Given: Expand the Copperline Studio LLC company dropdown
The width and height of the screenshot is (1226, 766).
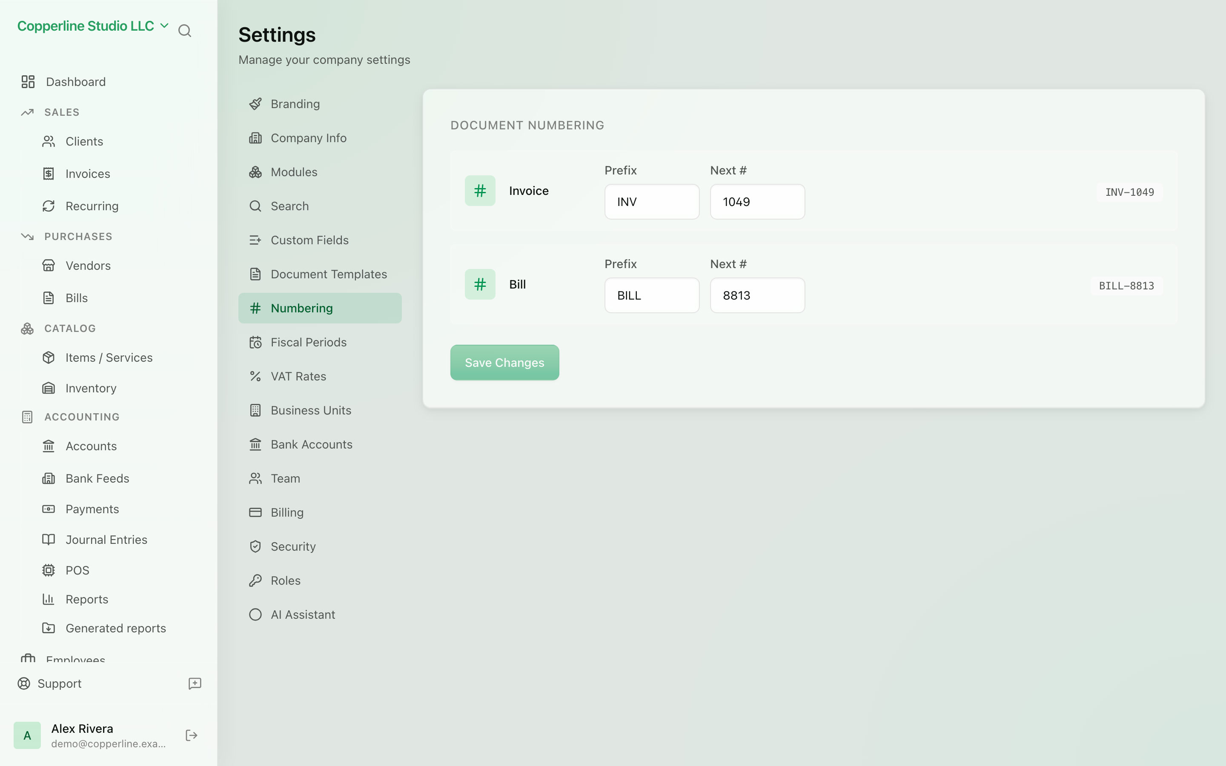Looking at the screenshot, I should pos(93,26).
